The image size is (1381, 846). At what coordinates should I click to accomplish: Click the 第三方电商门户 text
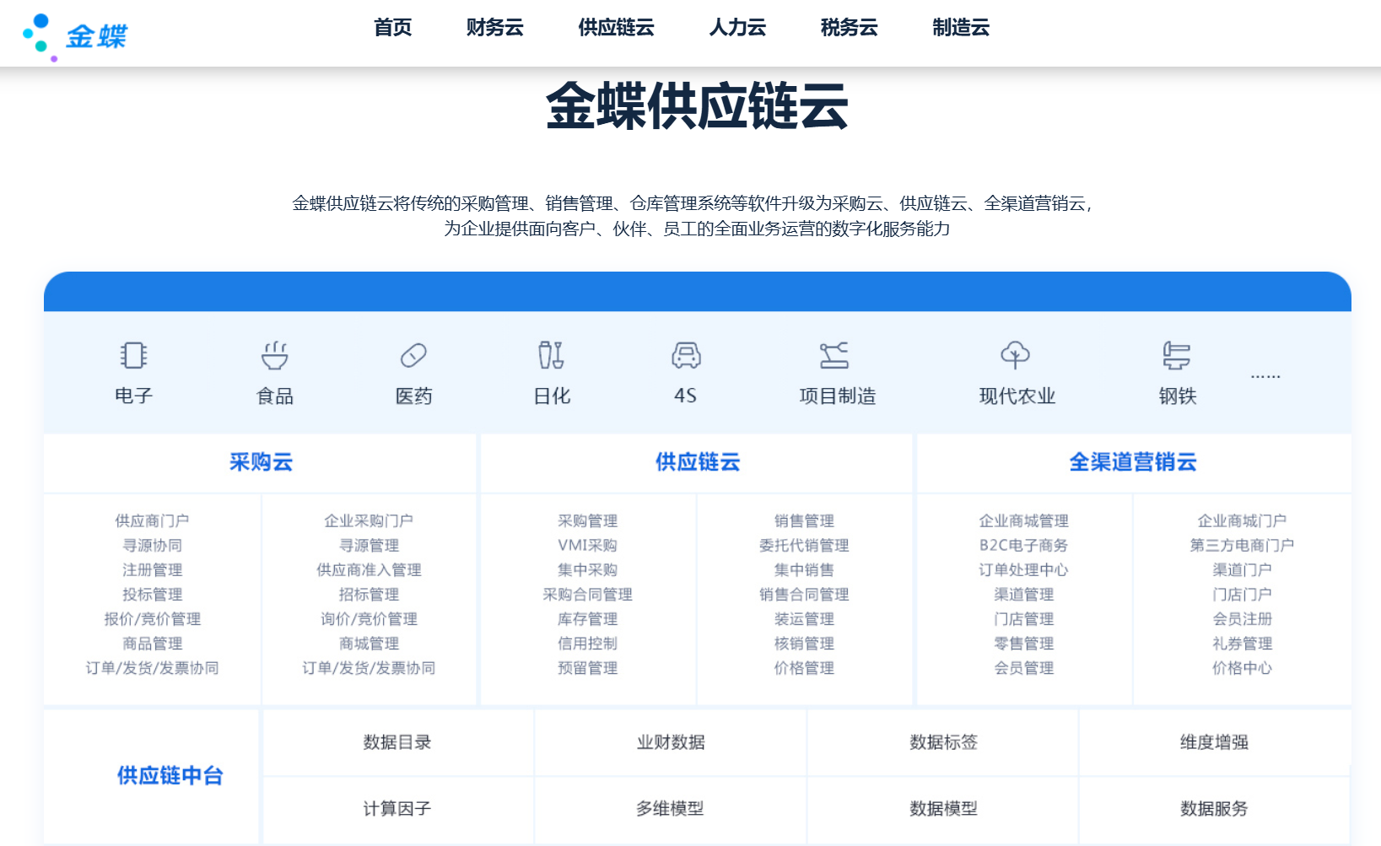point(1242,546)
